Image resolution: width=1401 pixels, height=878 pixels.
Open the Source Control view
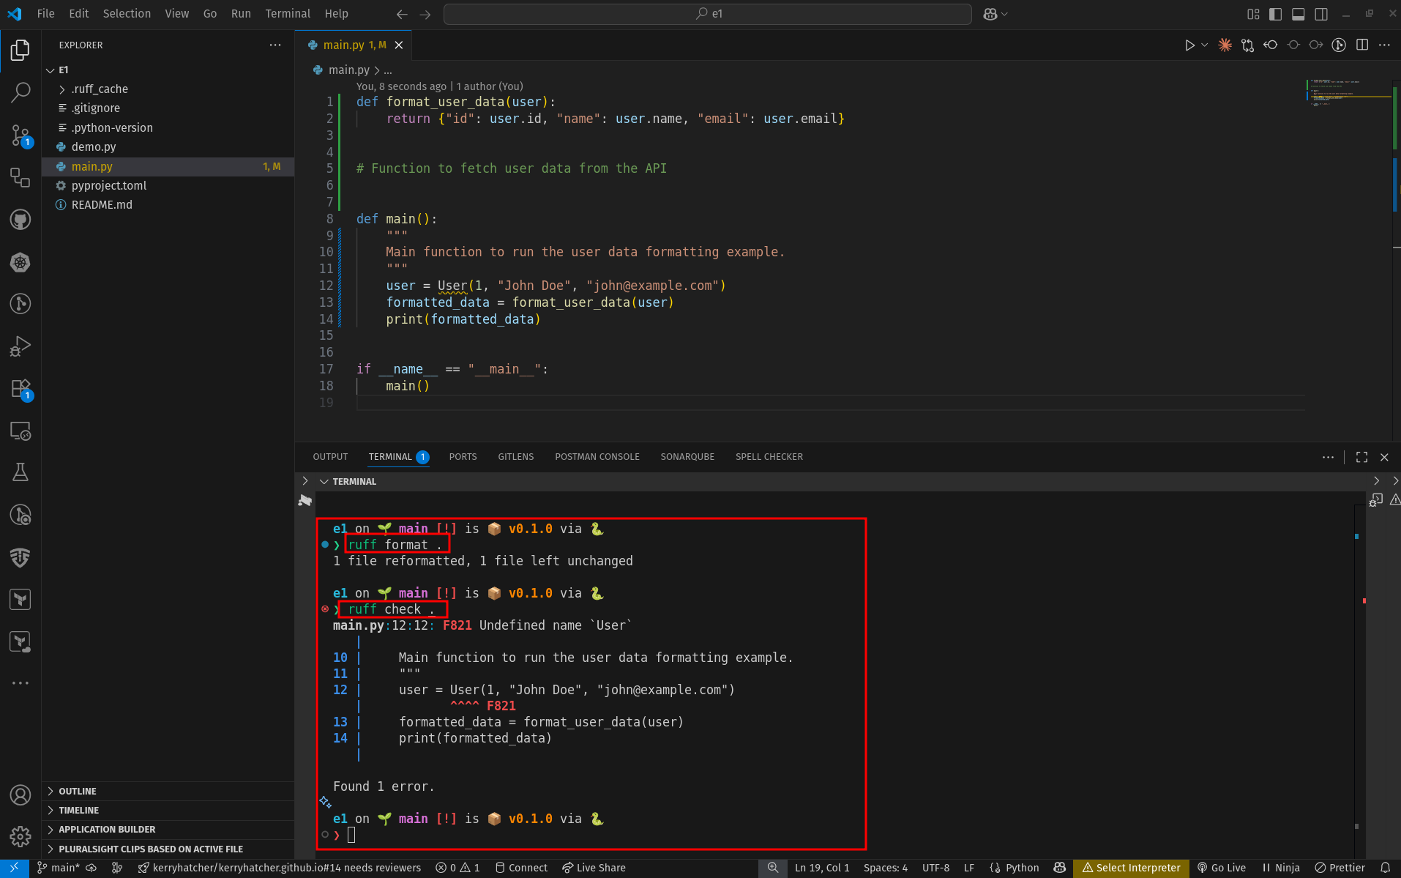pyautogui.click(x=20, y=135)
